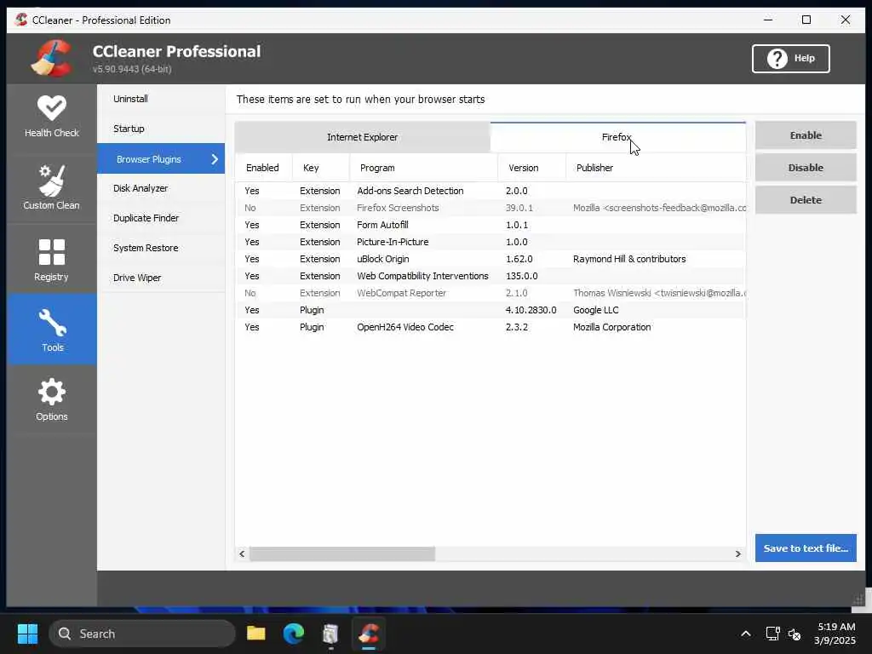Click the Disable button
872x654 pixels.
click(x=806, y=168)
